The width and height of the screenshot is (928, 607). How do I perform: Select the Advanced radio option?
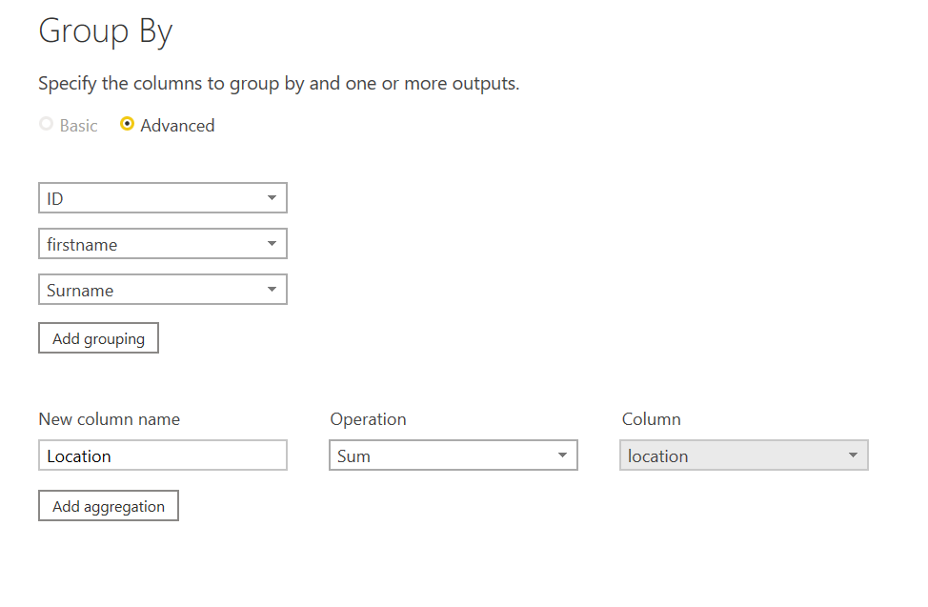point(127,125)
